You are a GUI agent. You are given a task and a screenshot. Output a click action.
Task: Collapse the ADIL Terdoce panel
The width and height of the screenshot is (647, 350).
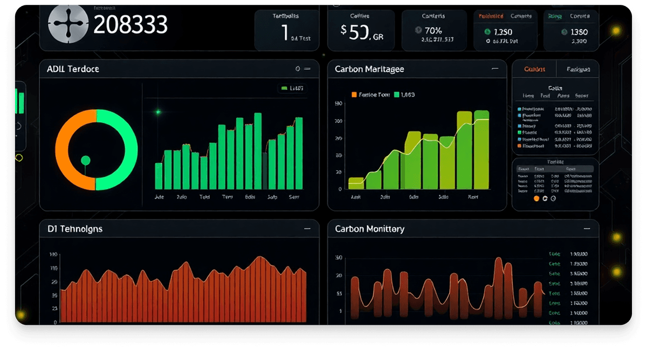pos(307,69)
